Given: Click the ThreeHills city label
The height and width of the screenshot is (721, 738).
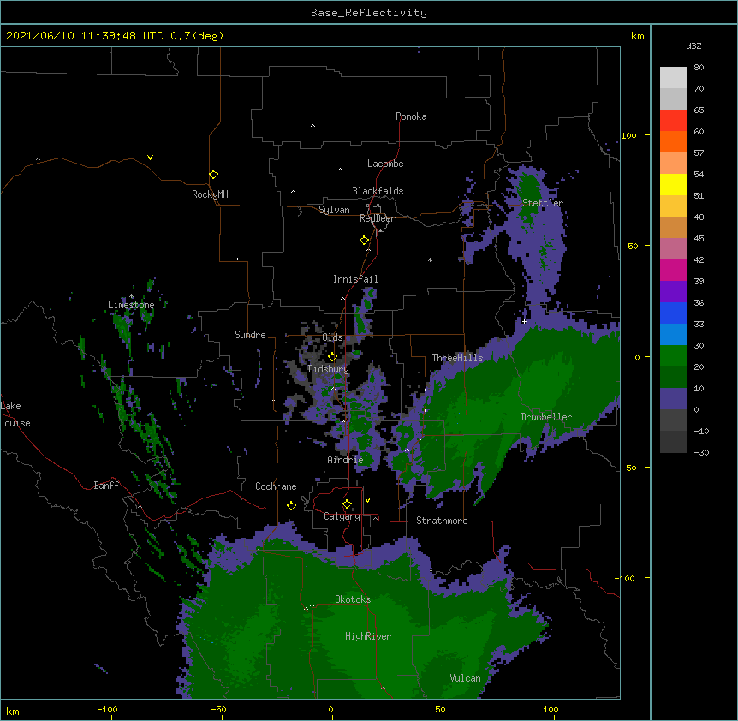Looking at the screenshot, I should coord(457,358).
